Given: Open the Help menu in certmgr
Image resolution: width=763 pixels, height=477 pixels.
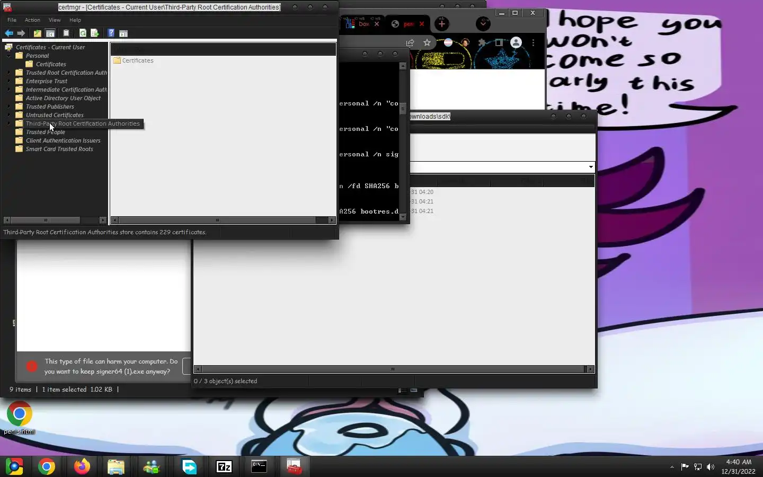Looking at the screenshot, I should 75,20.
